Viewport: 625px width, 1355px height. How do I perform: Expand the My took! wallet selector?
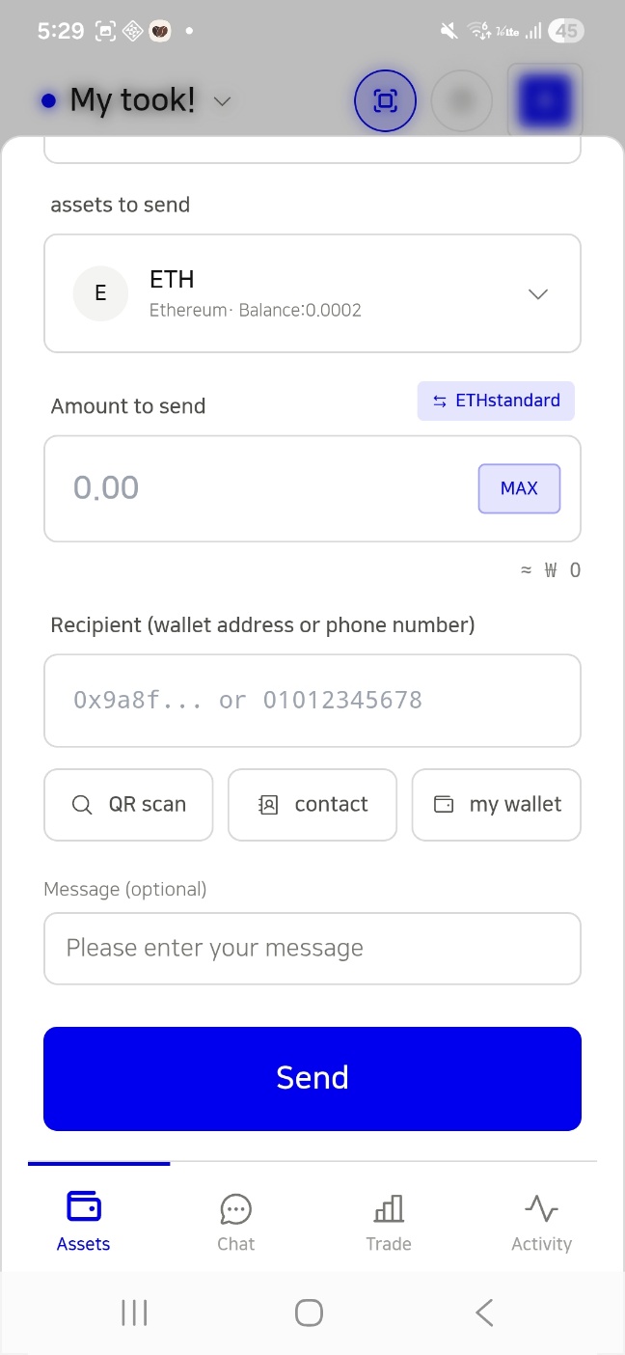coord(136,100)
